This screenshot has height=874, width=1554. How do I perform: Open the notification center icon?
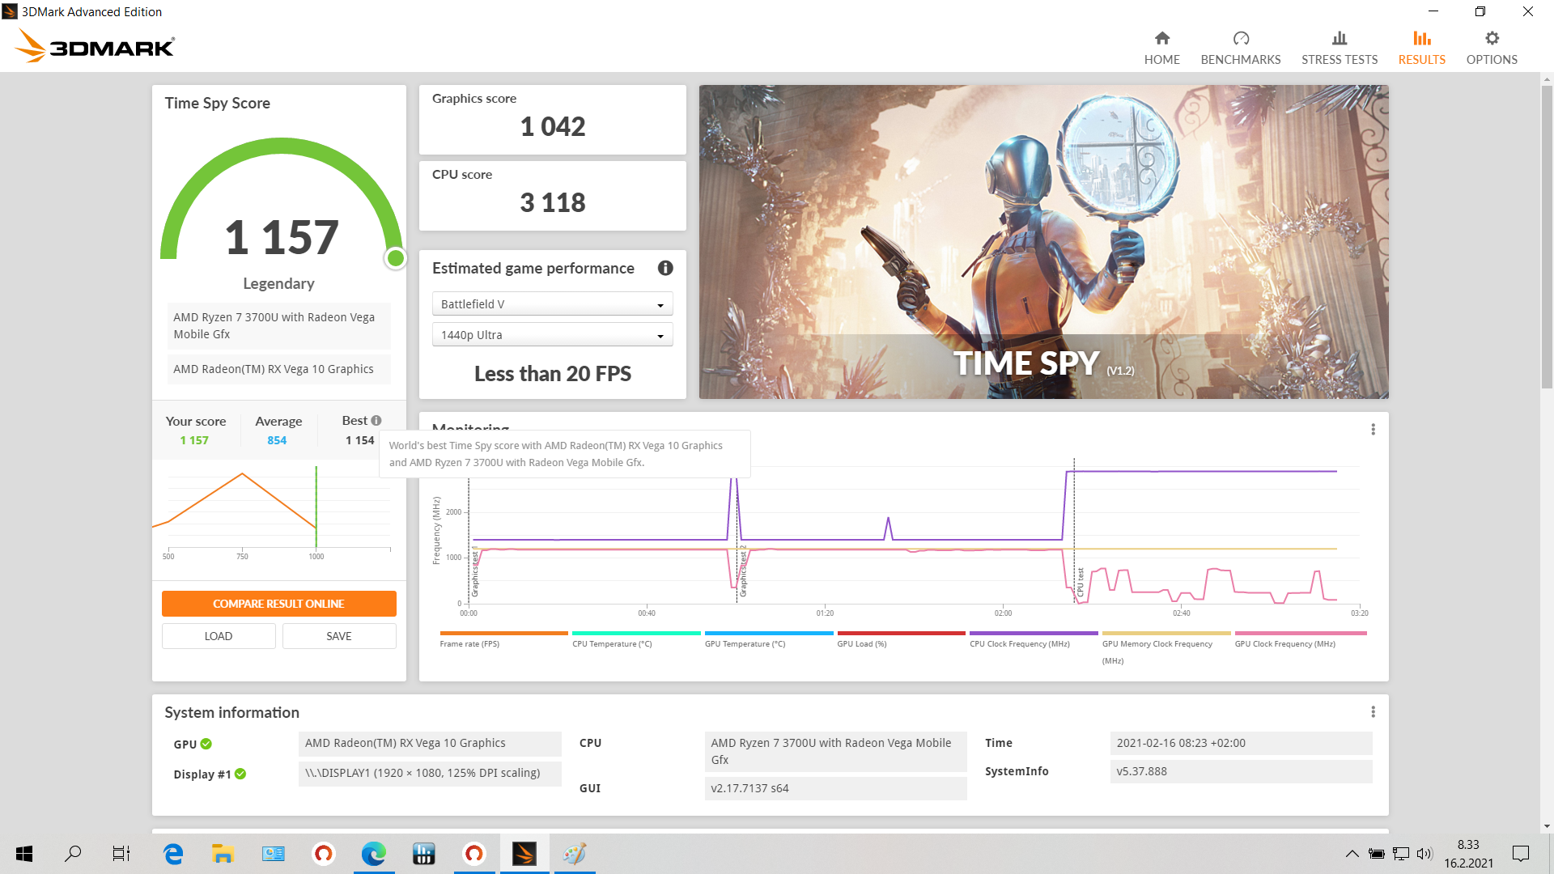[1521, 853]
